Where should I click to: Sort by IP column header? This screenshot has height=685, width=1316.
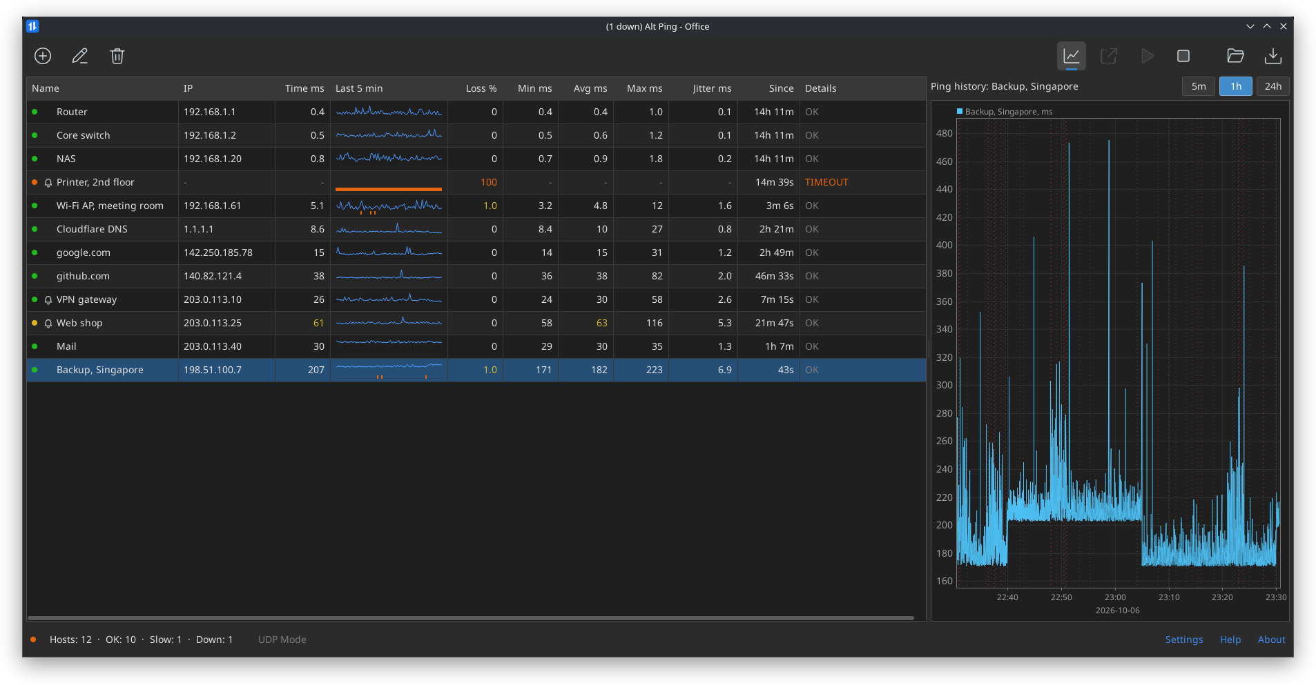tap(226, 88)
